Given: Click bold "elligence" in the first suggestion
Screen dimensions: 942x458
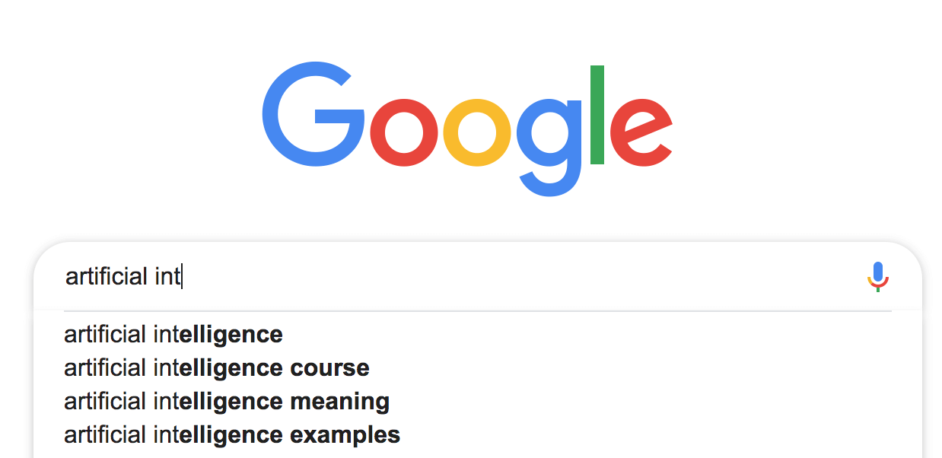Looking at the screenshot, I should (231, 334).
